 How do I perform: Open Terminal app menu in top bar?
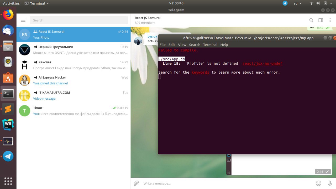point(37,3)
